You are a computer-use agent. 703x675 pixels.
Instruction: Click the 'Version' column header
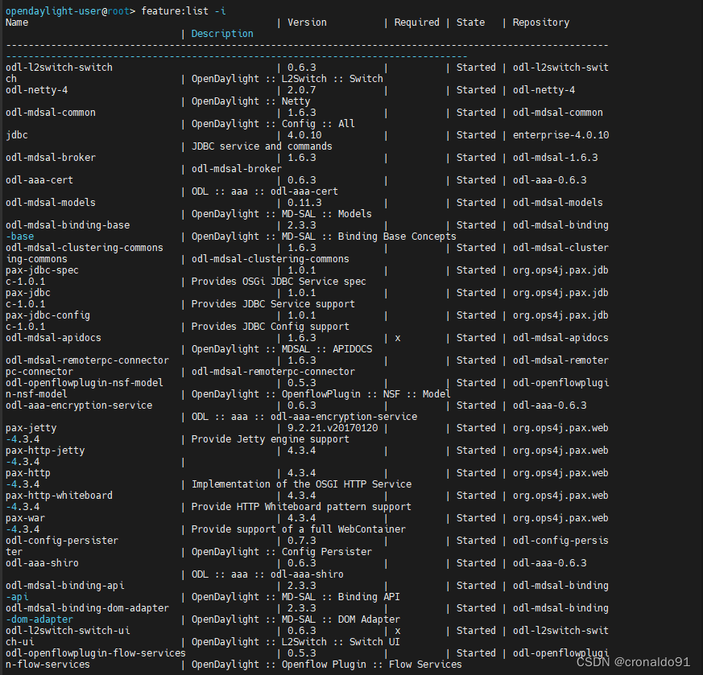coord(307,23)
